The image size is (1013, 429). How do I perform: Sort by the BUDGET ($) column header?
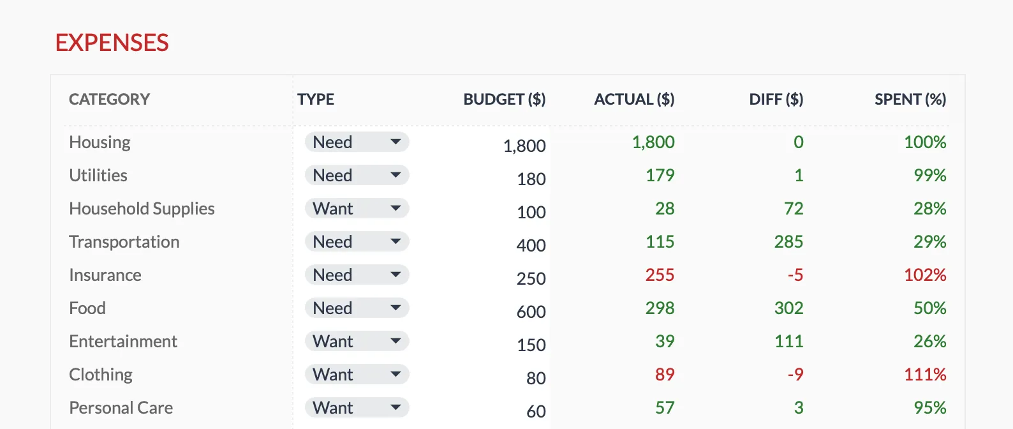click(504, 99)
